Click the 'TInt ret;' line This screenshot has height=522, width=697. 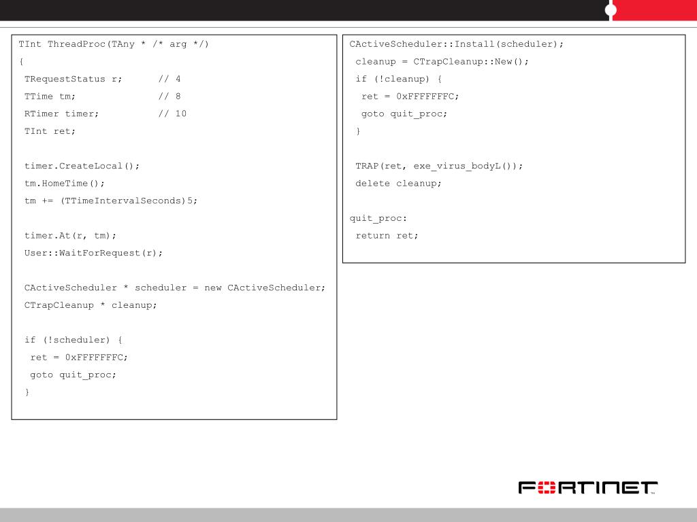point(50,131)
